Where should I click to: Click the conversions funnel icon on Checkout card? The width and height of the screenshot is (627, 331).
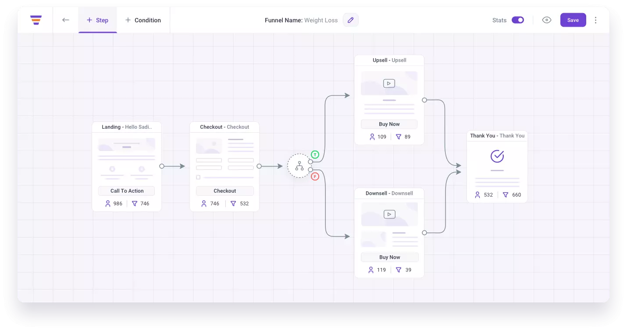233,203
